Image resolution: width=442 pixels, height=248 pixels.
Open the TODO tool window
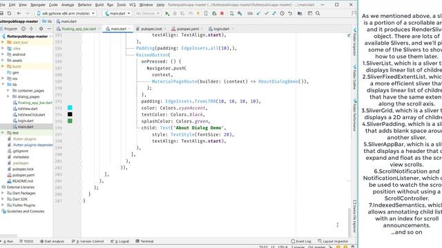26,241
